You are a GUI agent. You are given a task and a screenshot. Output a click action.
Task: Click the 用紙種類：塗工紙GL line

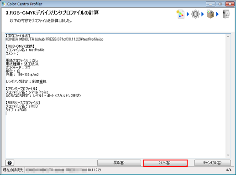coord(22,64)
